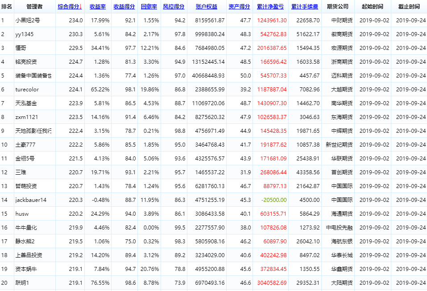The height and width of the screenshot is (291, 427).
Task: Click 大越期货 company cell
Action: (x=342, y=90)
